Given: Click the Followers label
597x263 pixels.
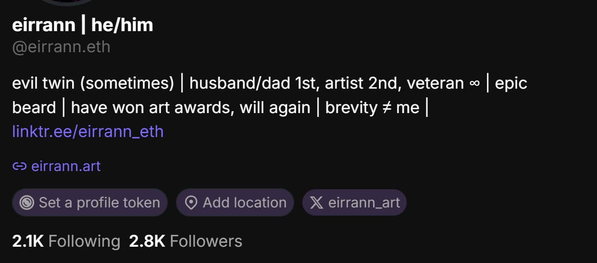Looking at the screenshot, I should click(x=206, y=241).
